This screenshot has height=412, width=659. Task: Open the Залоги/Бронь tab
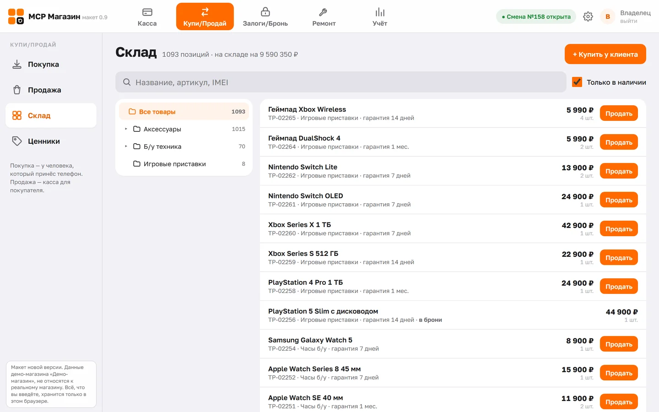tap(265, 16)
